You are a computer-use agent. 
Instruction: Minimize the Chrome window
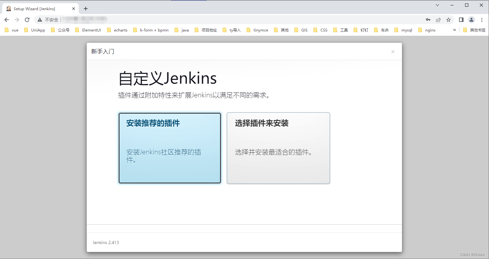pos(452,5)
